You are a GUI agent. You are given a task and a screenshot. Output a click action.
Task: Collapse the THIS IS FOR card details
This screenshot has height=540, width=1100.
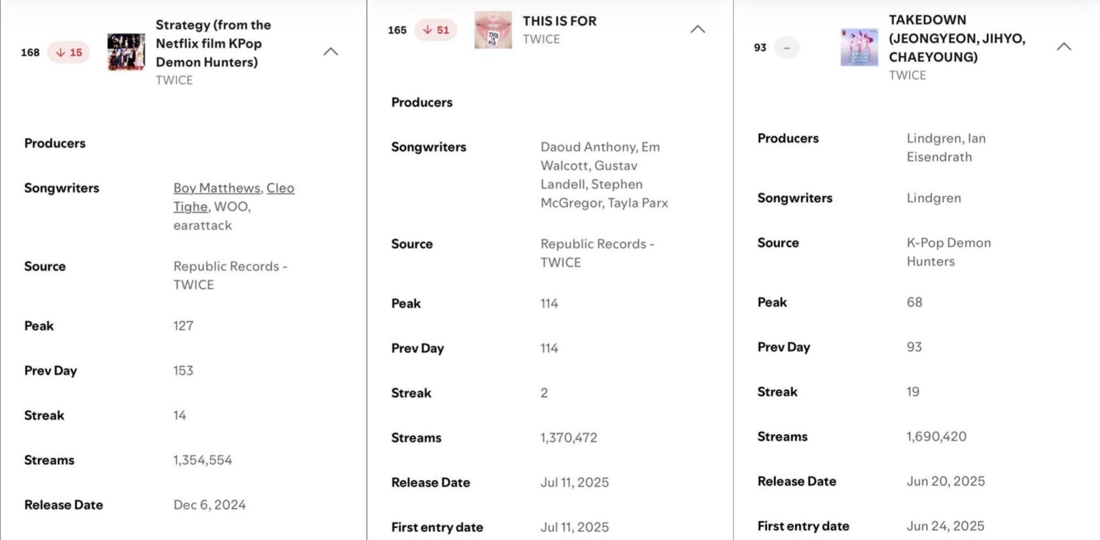click(x=698, y=29)
